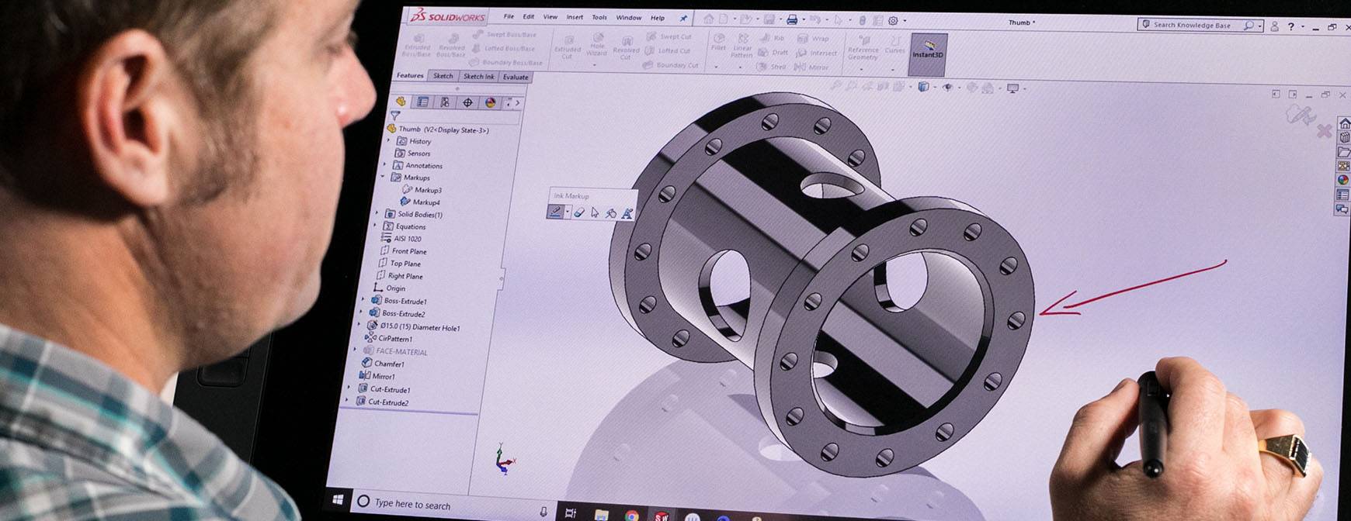Open the PropertyManager tab icon

pyautogui.click(x=422, y=102)
